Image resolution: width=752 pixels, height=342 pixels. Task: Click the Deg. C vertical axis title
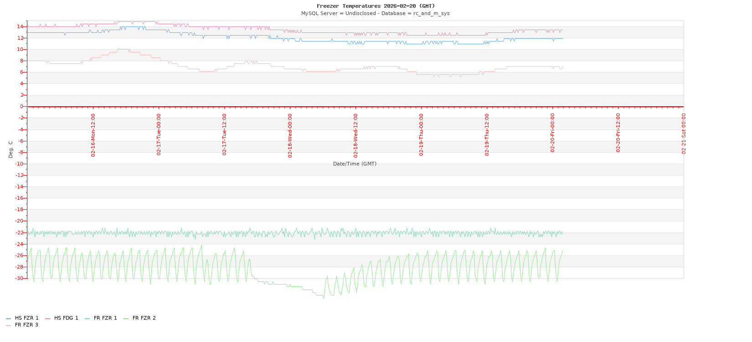click(x=11, y=149)
